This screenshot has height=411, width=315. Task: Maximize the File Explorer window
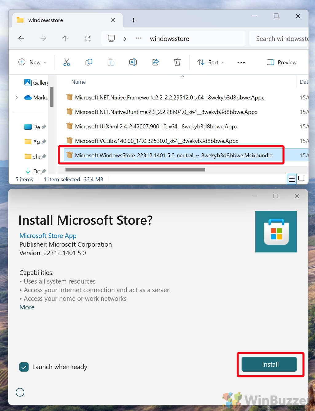tap(276, 16)
